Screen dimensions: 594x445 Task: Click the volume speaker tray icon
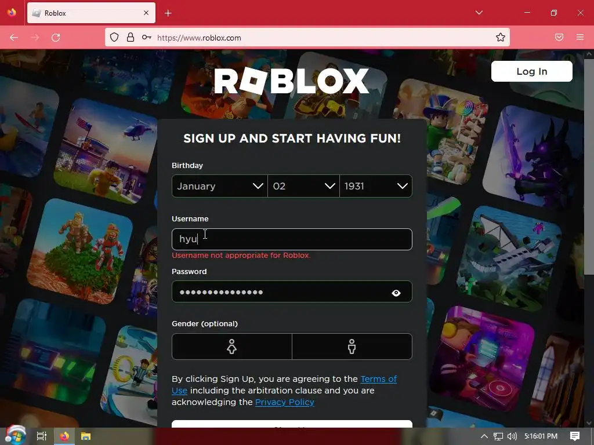pyautogui.click(x=512, y=436)
